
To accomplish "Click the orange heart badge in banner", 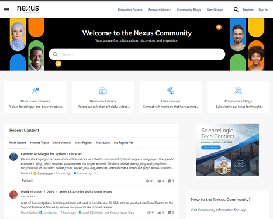I will pyautogui.click(x=219, y=27).
